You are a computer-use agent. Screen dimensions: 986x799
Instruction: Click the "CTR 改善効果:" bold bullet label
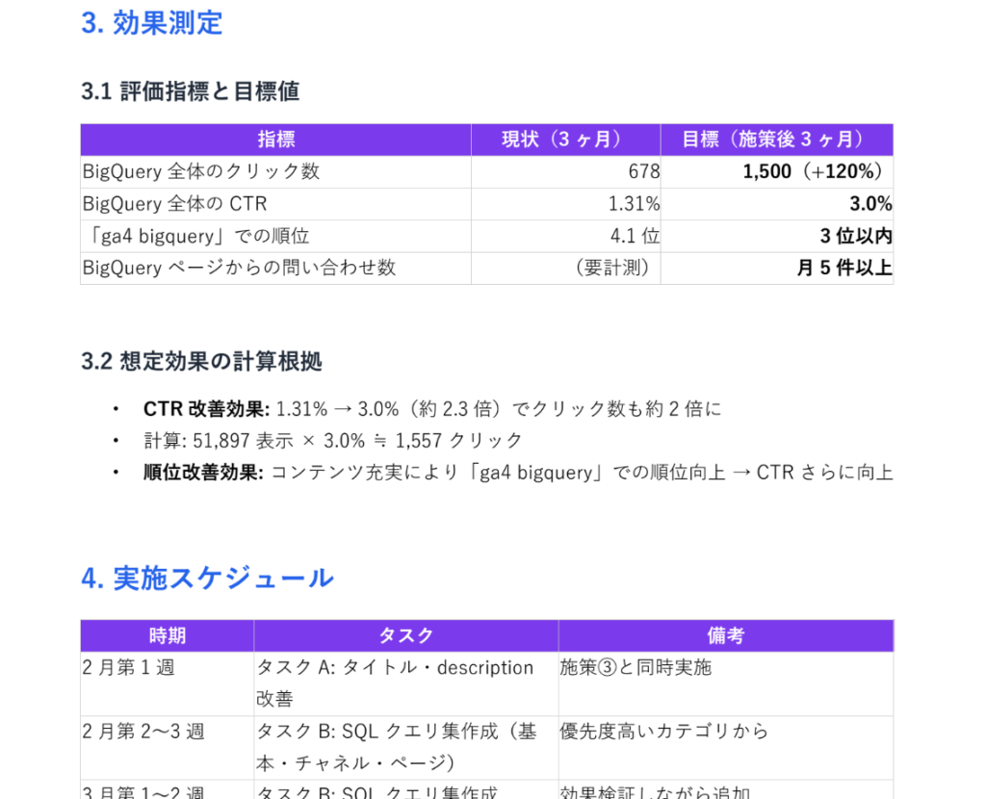206,409
